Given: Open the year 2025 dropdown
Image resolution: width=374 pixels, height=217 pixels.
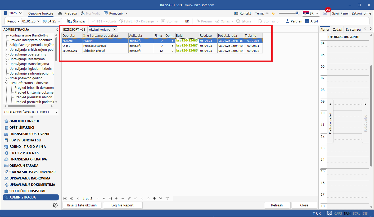Looking at the screenshot, I should [16, 13].
